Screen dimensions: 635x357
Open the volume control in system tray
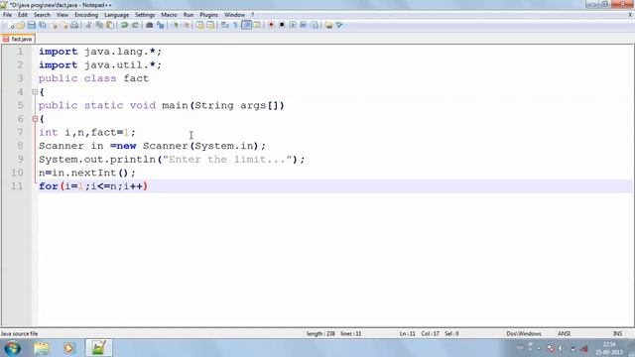[561, 348]
